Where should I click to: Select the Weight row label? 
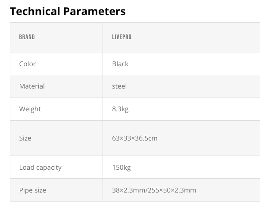[30, 109]
